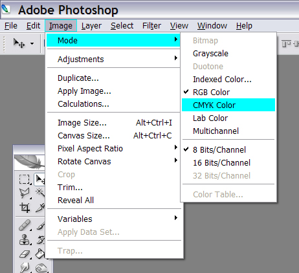Select the Brush tool
This screenshot has width=299, height=273.
[41, 226]
